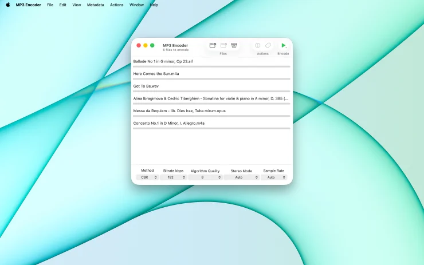Minimize window with the yellow button
424x265 pixels.
[146, 45]
